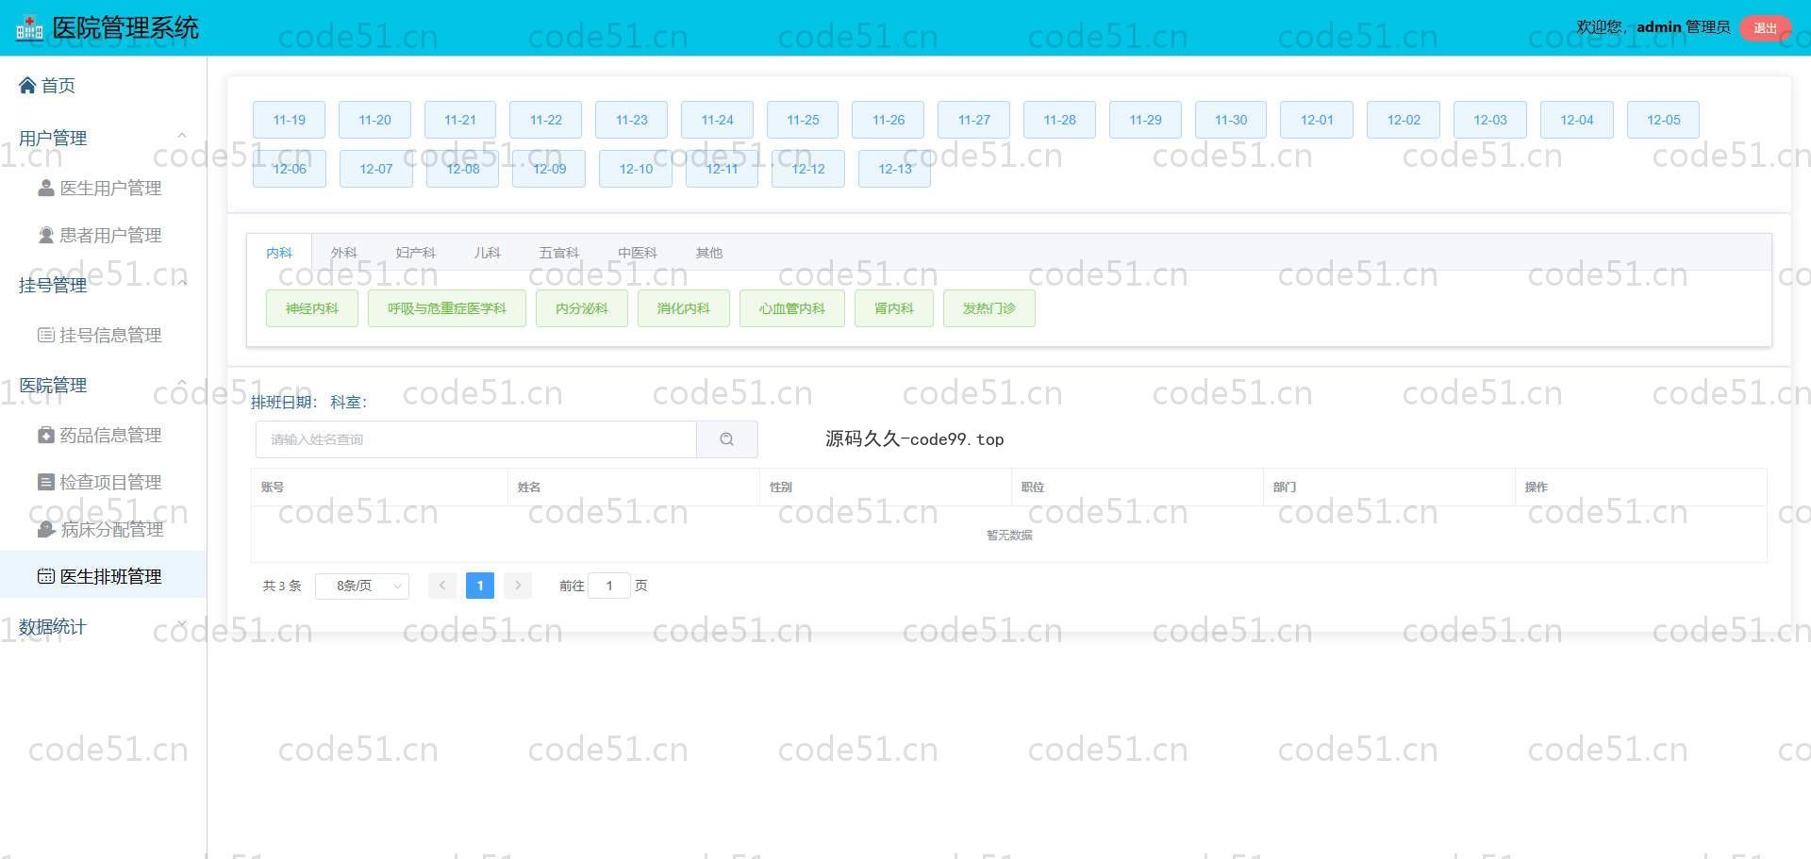Viewport: 1811px width, 859px height.
Task: Click the patient icon beside 患者用户管理
Action: (45, 235)
